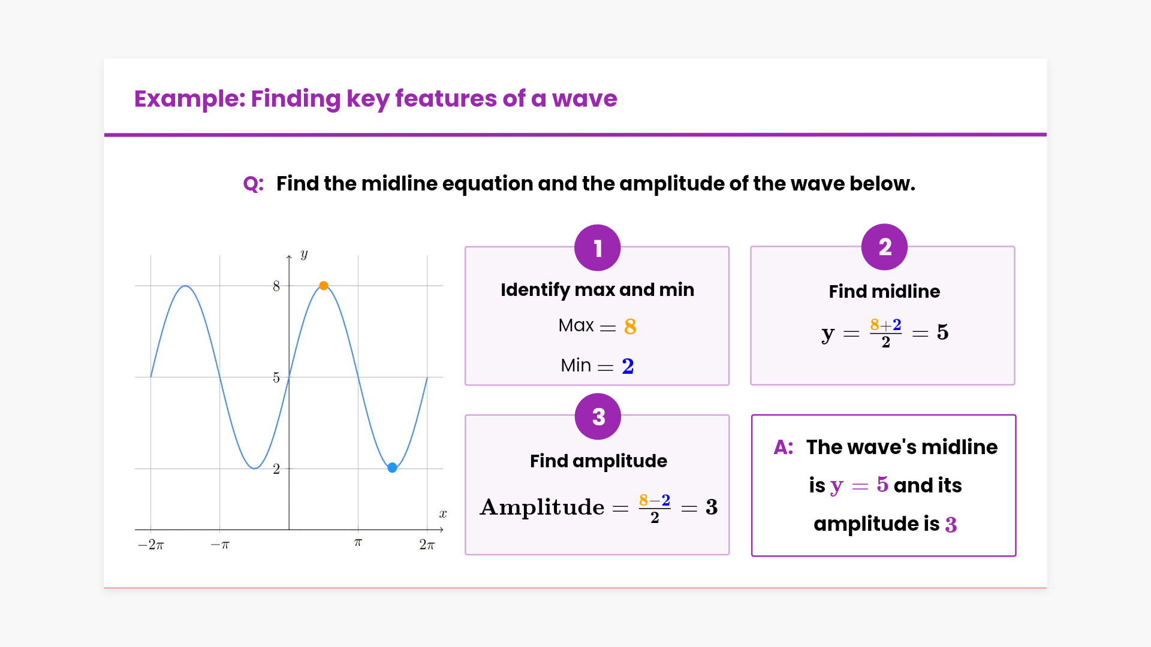This screenshot has height=647, width=1151.
Task: Click the step 1 number circle
Action: (597, 248)
